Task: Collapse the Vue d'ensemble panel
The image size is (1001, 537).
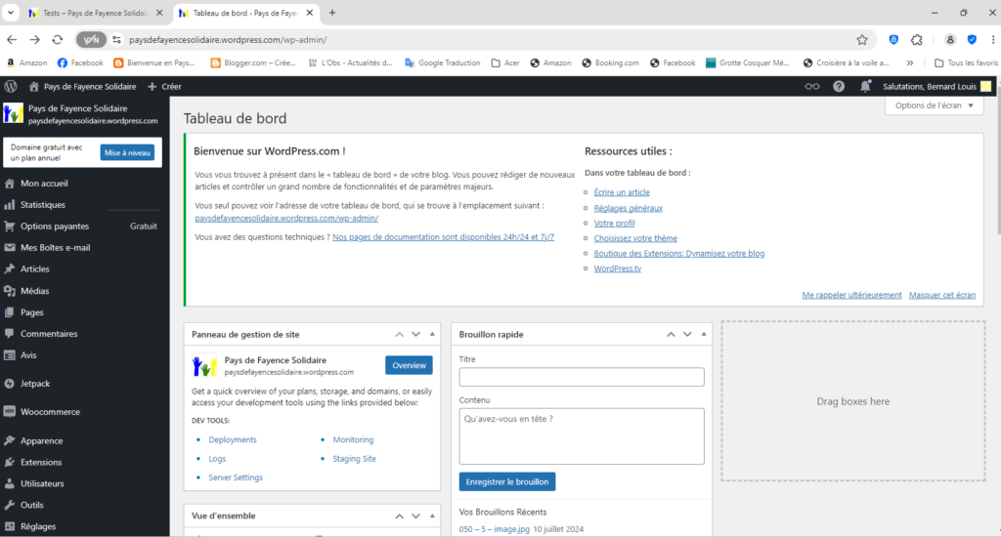Action: [431, 516]
